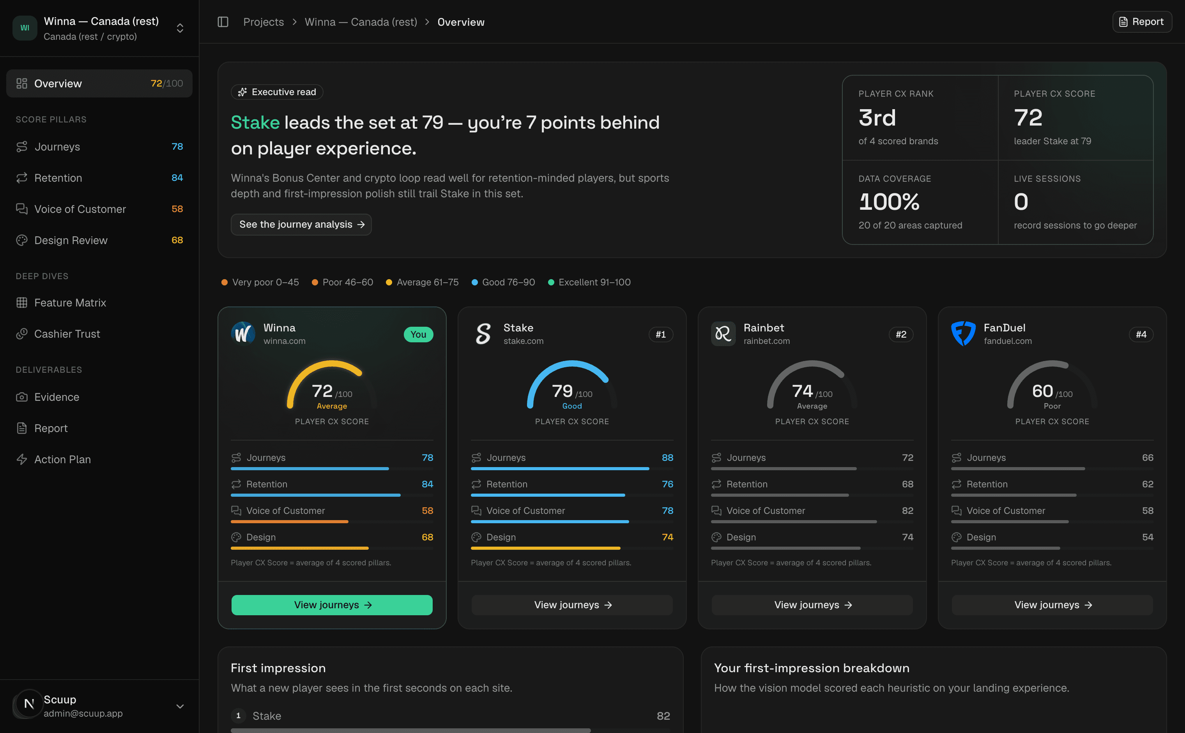Click the Retention icon on Stake card
The image size is (1185, 733).
tap(476, 484)
